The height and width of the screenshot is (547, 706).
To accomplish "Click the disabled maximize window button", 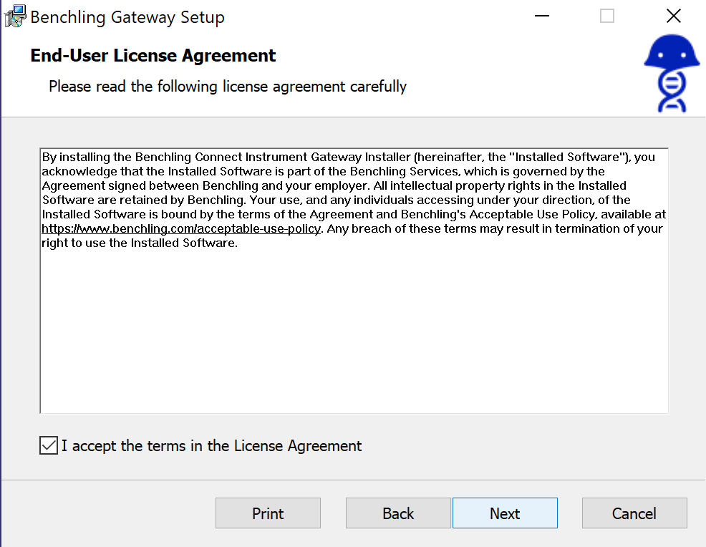I will pyautogui.click(x=607, y=16).
